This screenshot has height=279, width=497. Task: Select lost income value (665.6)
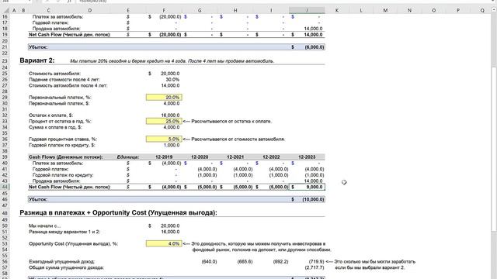(x=245, y=262)
